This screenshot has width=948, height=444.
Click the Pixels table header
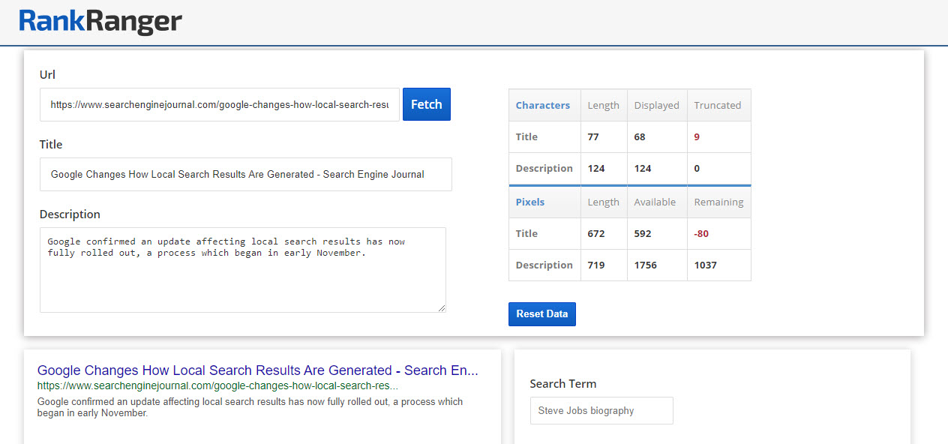click(x=530, y=202)
